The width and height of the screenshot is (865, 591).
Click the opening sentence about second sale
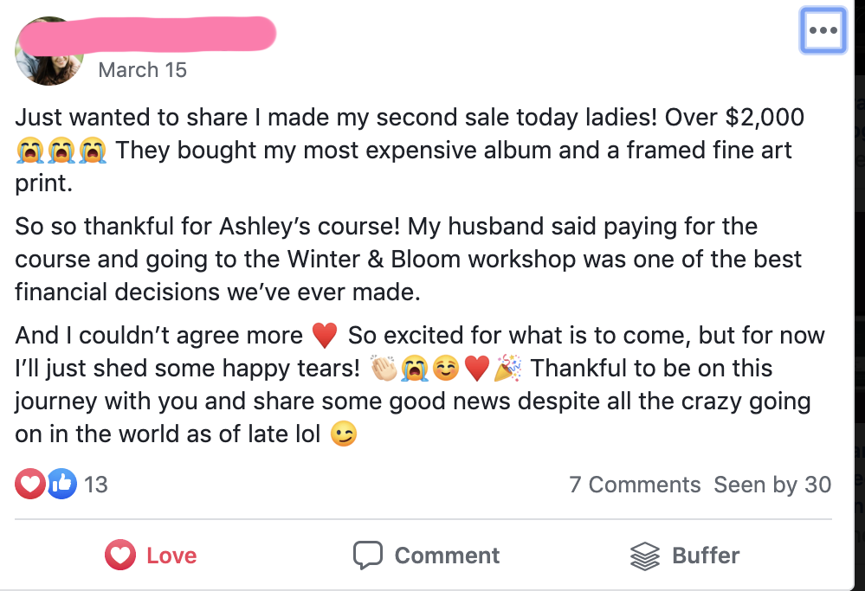point(346,117)
